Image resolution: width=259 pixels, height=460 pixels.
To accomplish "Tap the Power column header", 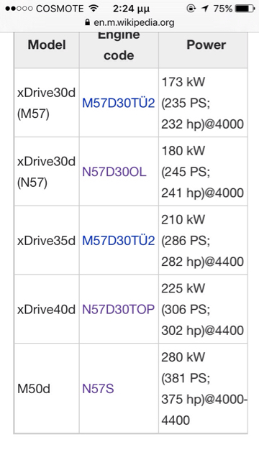I will pos(206,45).
